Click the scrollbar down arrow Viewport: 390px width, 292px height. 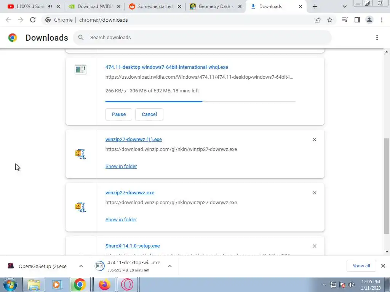[x=387, y=252]
